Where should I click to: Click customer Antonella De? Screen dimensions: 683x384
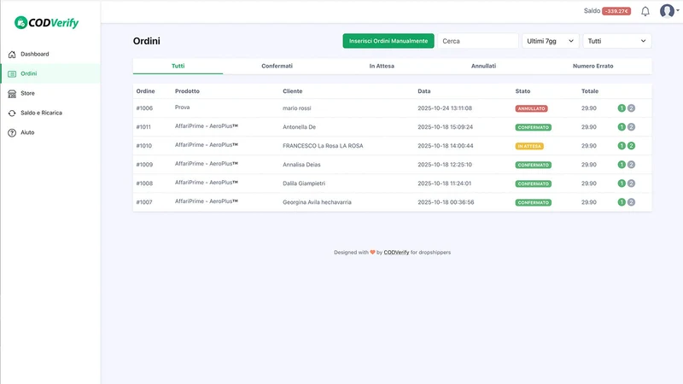[x=300, y=127]
